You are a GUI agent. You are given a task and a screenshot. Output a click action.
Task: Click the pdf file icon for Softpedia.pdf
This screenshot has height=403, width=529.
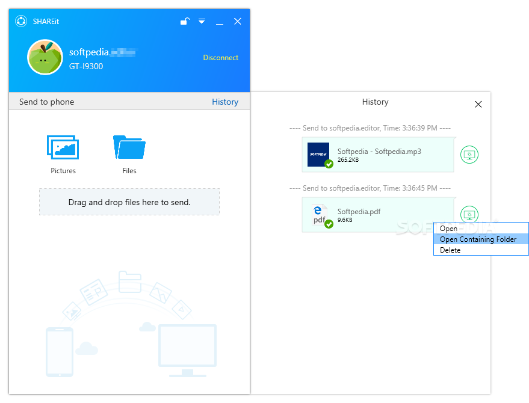(320, 215)
